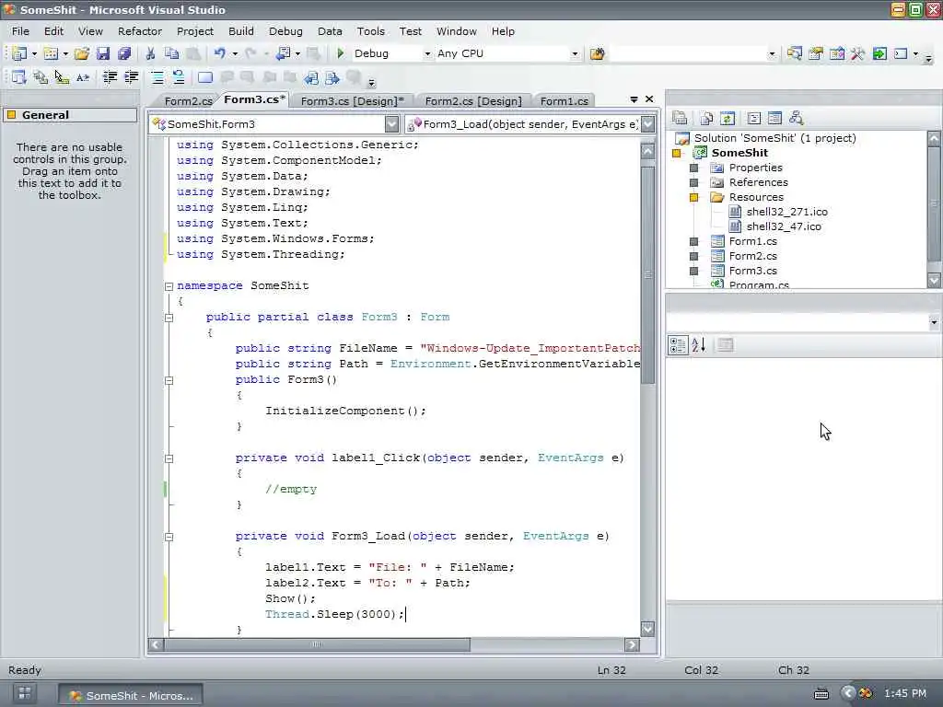943x707 pixels.
Task: Switch to the Form2.cs tab
Action: [188, 101]
